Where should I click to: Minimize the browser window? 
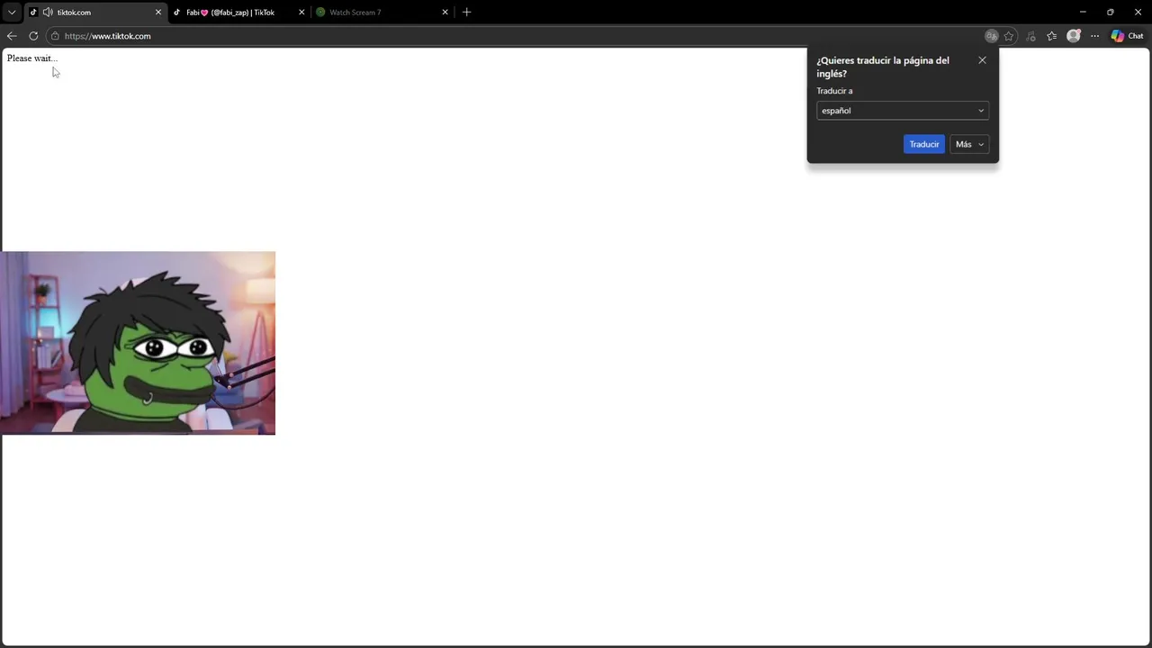click(1083, 13)
